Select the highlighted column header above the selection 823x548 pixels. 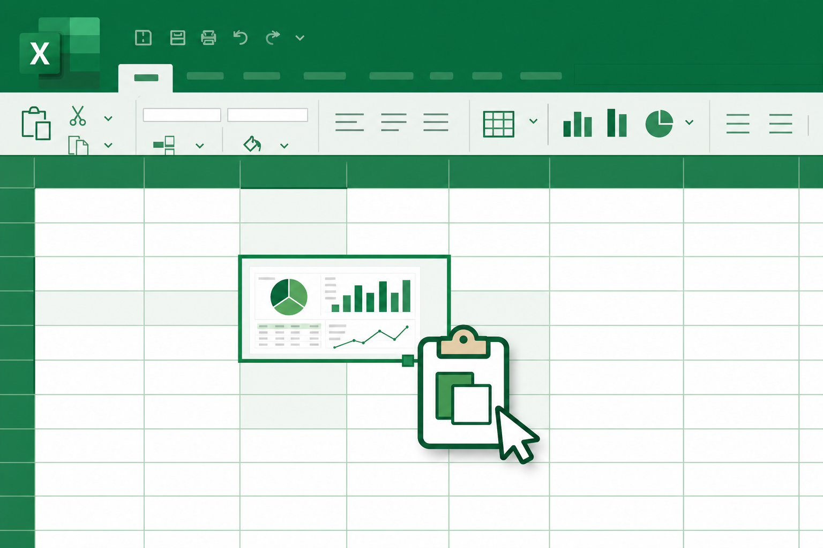[x=293, y=173]
